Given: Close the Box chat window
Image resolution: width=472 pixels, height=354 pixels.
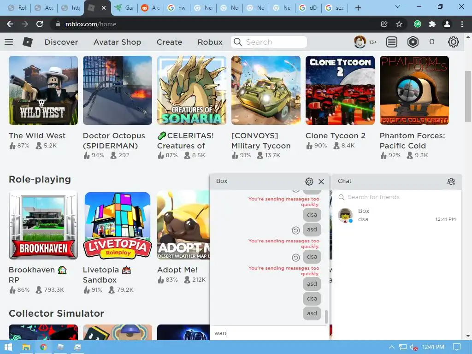Looking at the screenshot, I should pos(321,182).
